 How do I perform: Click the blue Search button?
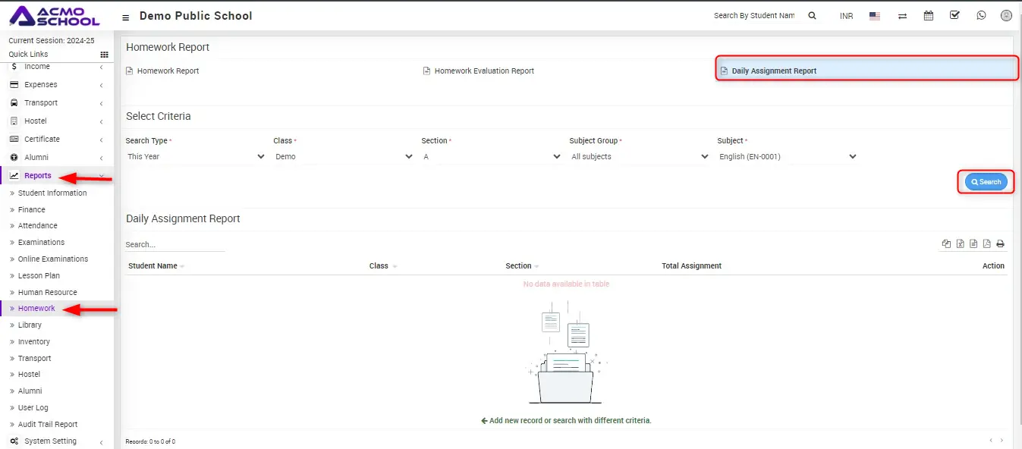(986, 182)
